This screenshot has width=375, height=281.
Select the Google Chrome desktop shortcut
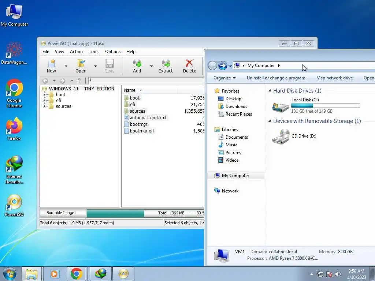coord(14,93)
